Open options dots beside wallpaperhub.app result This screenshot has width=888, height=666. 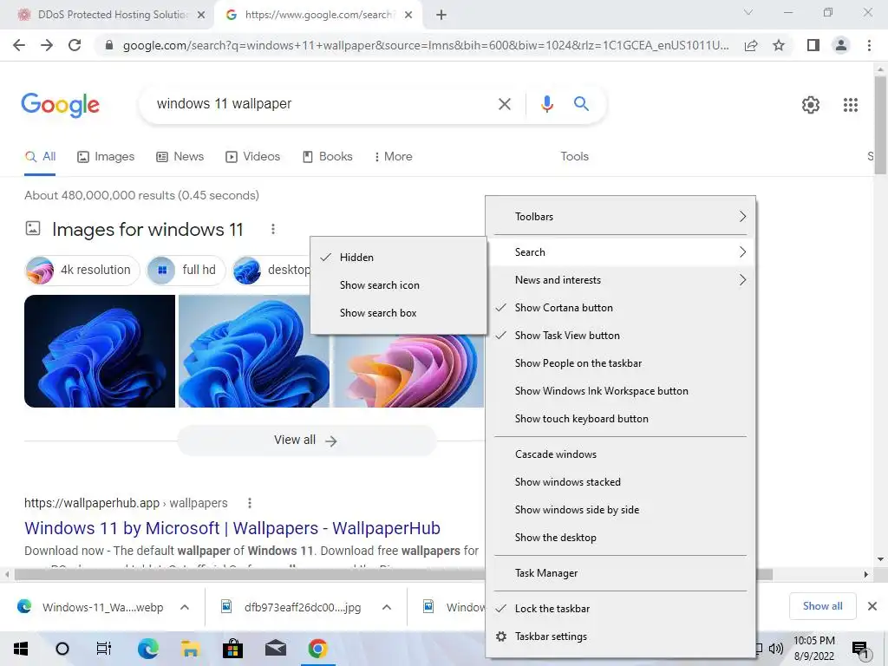249,503
